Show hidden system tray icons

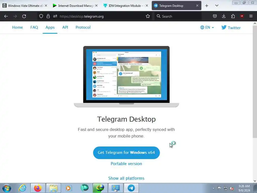point(213,188)
